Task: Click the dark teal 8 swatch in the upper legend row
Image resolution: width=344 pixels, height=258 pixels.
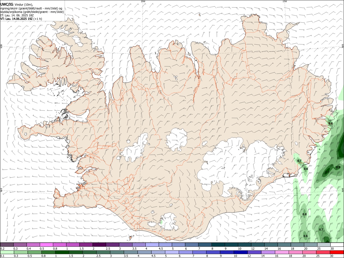Action: (x=218, y=245)
